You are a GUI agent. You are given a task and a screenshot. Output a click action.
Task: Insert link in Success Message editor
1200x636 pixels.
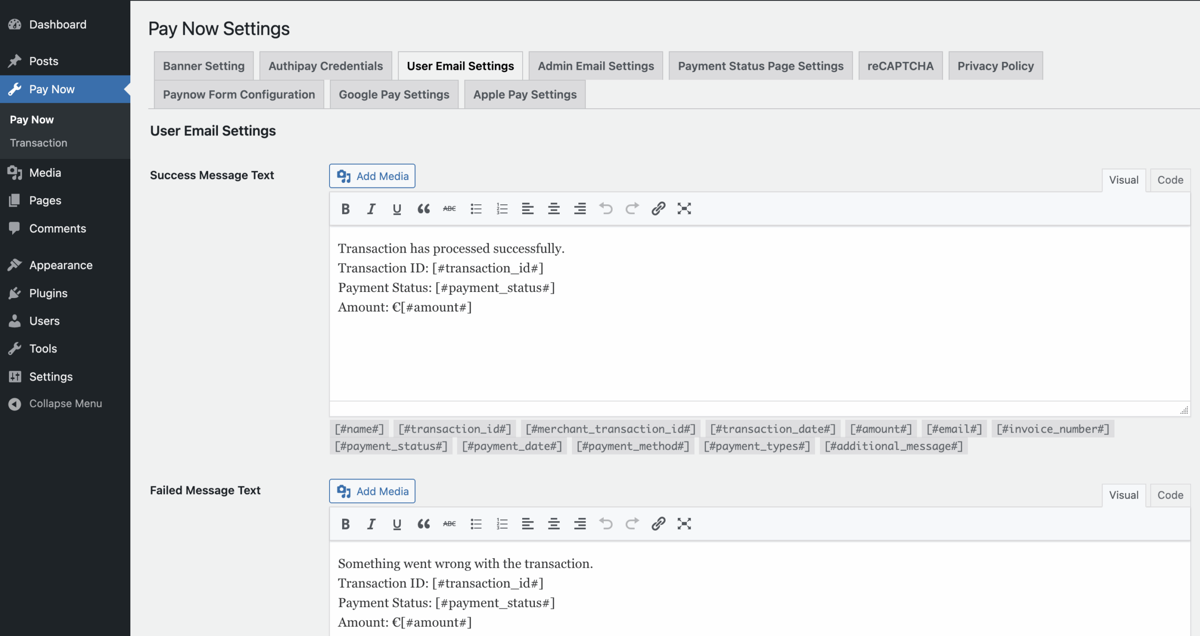pyautogui.click(x=658, y=209)
